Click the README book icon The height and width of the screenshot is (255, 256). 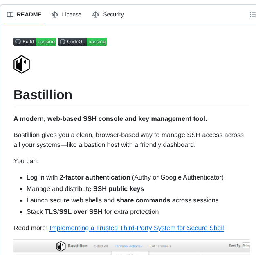click(10, 15)
